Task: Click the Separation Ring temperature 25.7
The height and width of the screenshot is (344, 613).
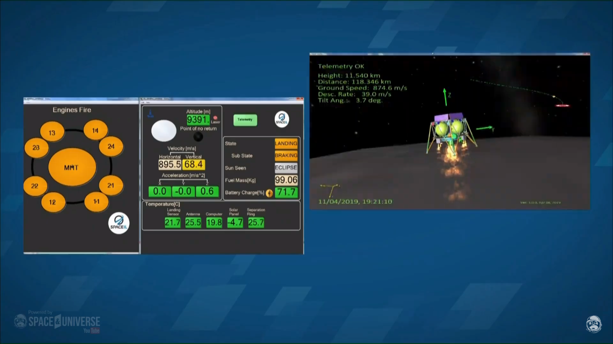Action: click(x=256, y=223)
